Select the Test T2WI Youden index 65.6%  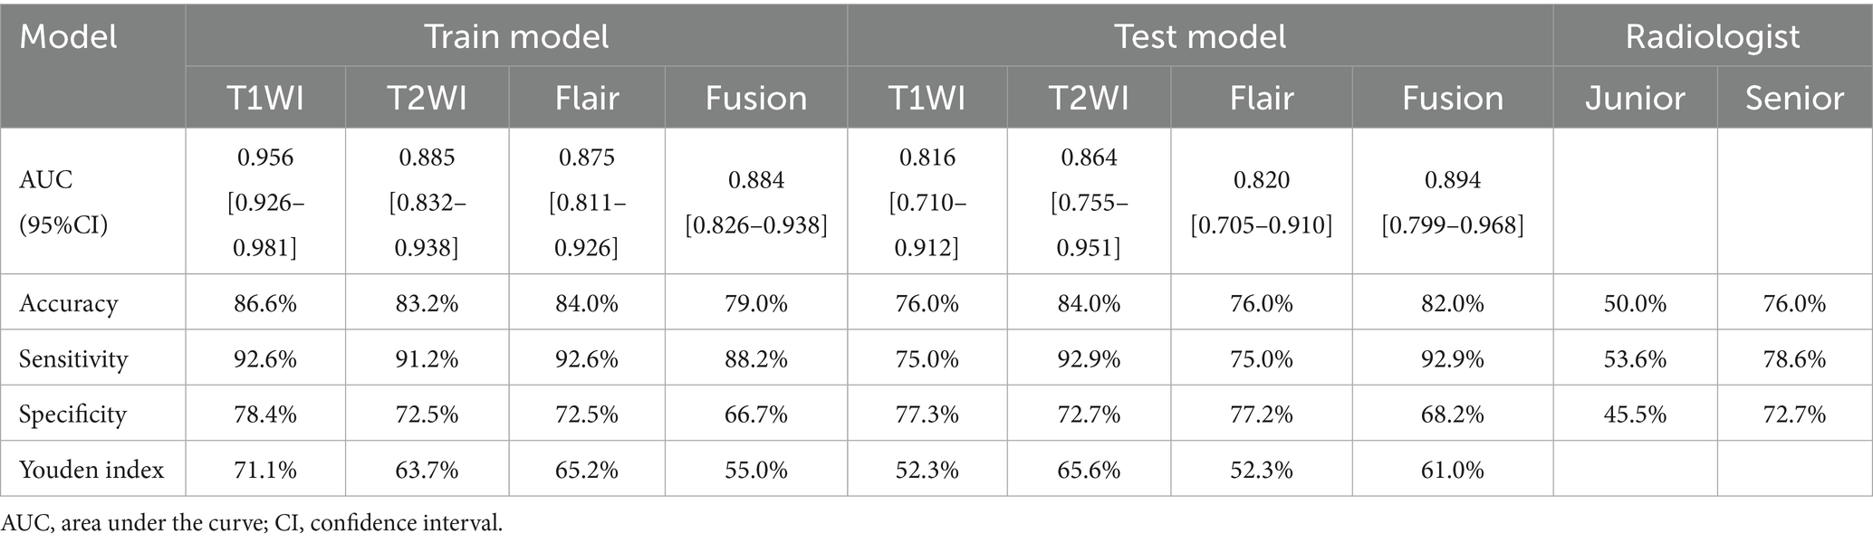point(1089,470)
